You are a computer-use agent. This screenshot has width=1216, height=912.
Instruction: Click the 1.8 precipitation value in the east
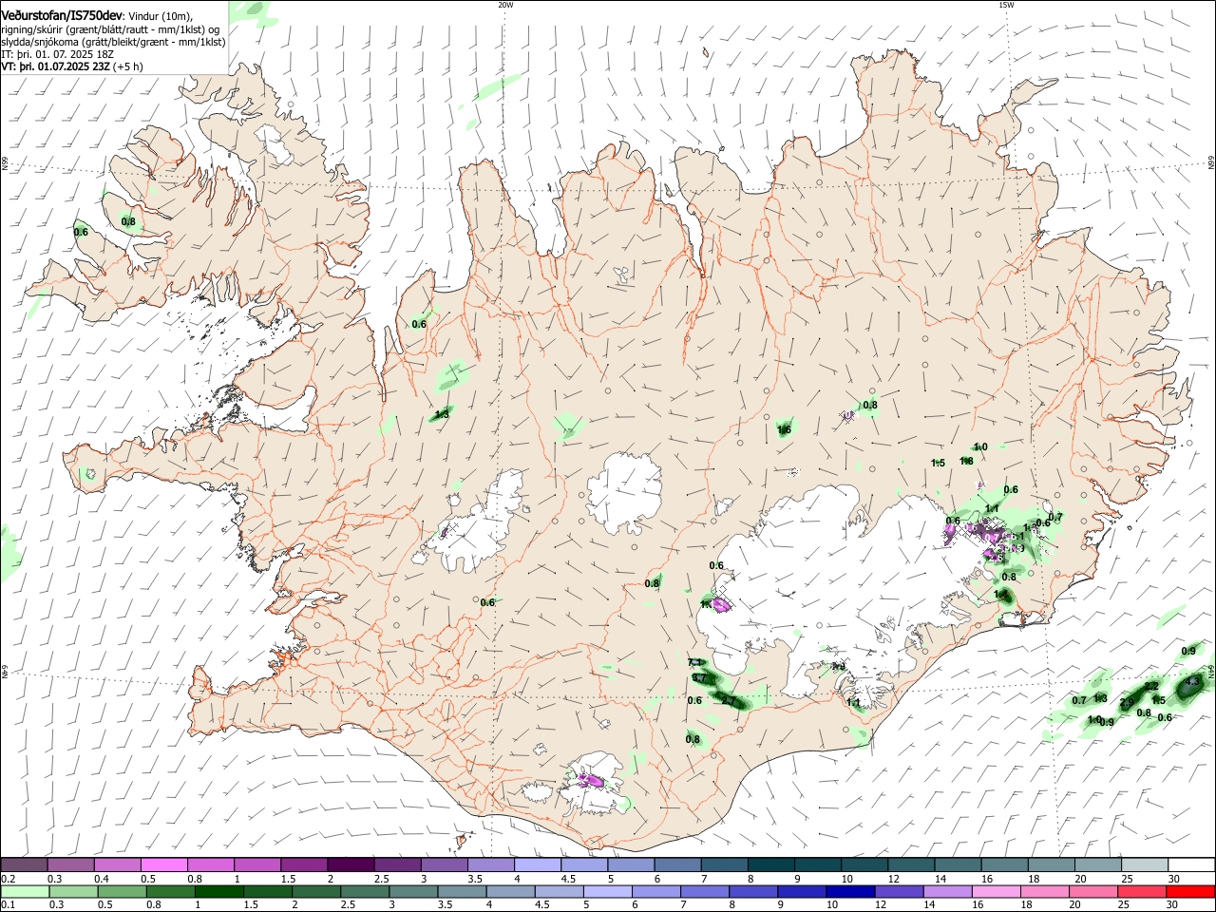[x=967, y=461]
